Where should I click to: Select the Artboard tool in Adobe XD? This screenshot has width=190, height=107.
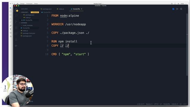(x=11, y=33)
